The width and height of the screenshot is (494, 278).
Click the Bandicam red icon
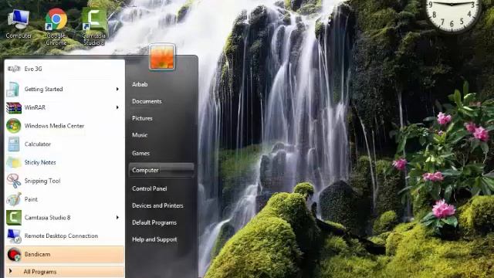point(14,254)
